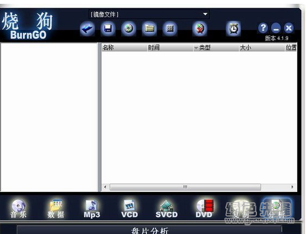This screenshot has width=306, height=234.
Task: Click the horizontal scrollbar thumb
Action: tap(185, 187)
